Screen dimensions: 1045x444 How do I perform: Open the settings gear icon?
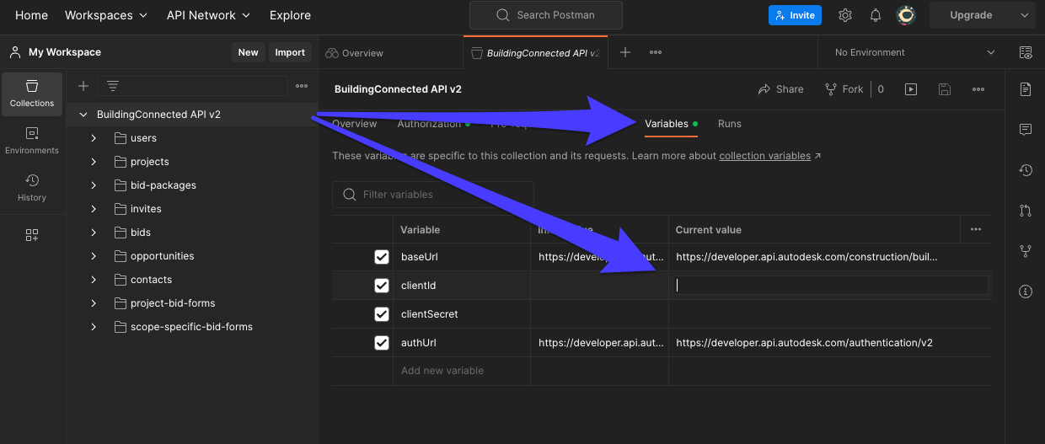pyautogui.click(x=845, y=15)
